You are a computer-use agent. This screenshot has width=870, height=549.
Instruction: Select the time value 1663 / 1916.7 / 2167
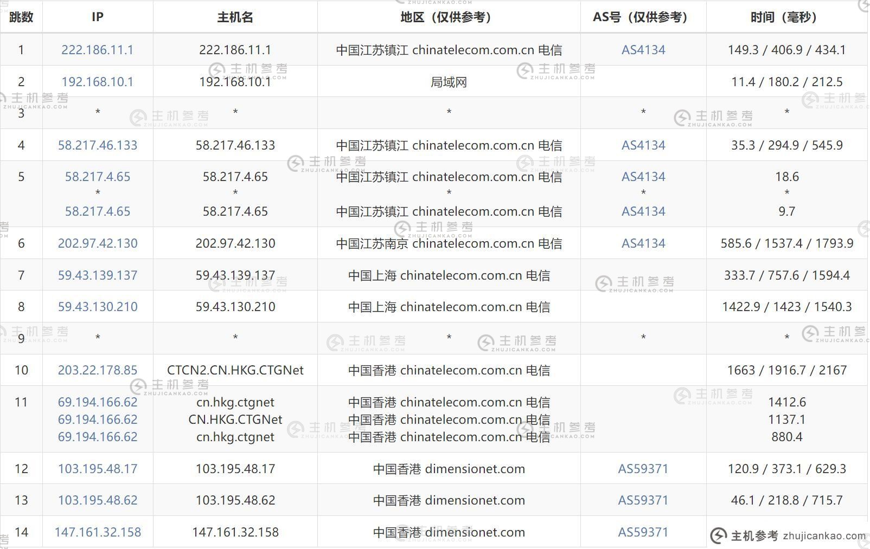click(x=787, y=370)
